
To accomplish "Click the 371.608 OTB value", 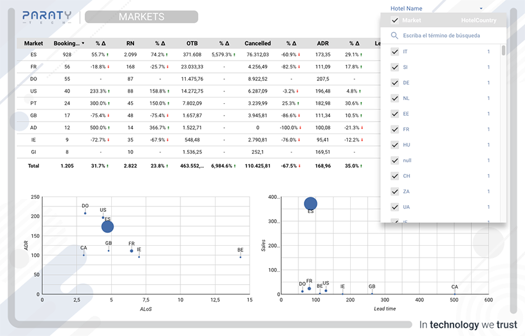I will coord(192,54).
